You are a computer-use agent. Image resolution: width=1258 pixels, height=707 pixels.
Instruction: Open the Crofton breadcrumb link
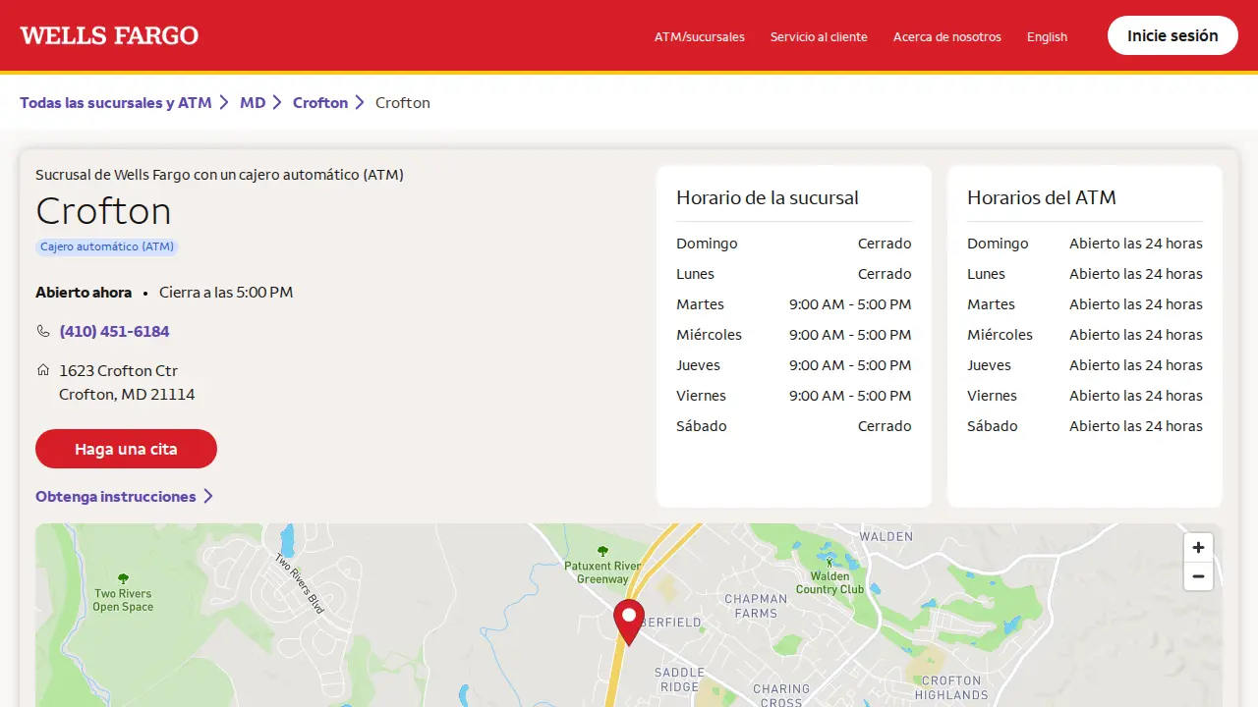(320, 102)
